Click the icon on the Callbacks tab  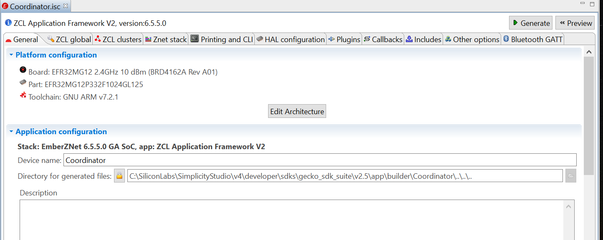pos(367,39)
